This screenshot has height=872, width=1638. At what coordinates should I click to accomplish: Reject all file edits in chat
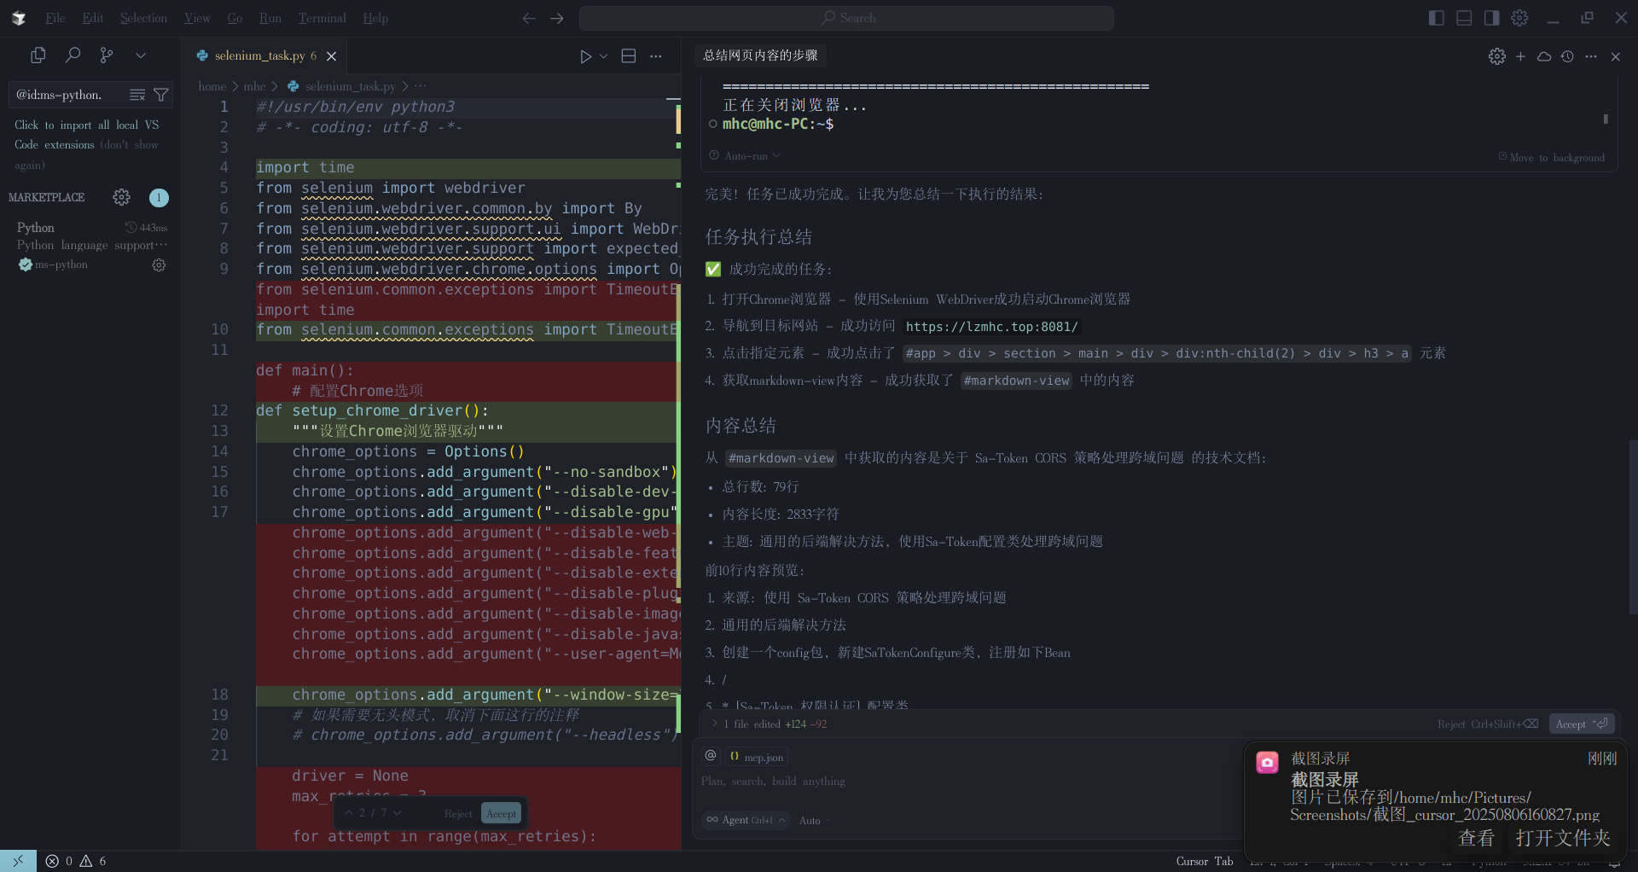coord(1487,724)
